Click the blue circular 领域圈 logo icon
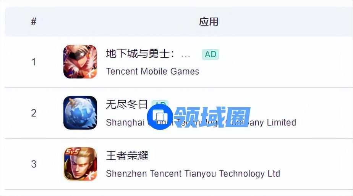 (x=160, y=117)
